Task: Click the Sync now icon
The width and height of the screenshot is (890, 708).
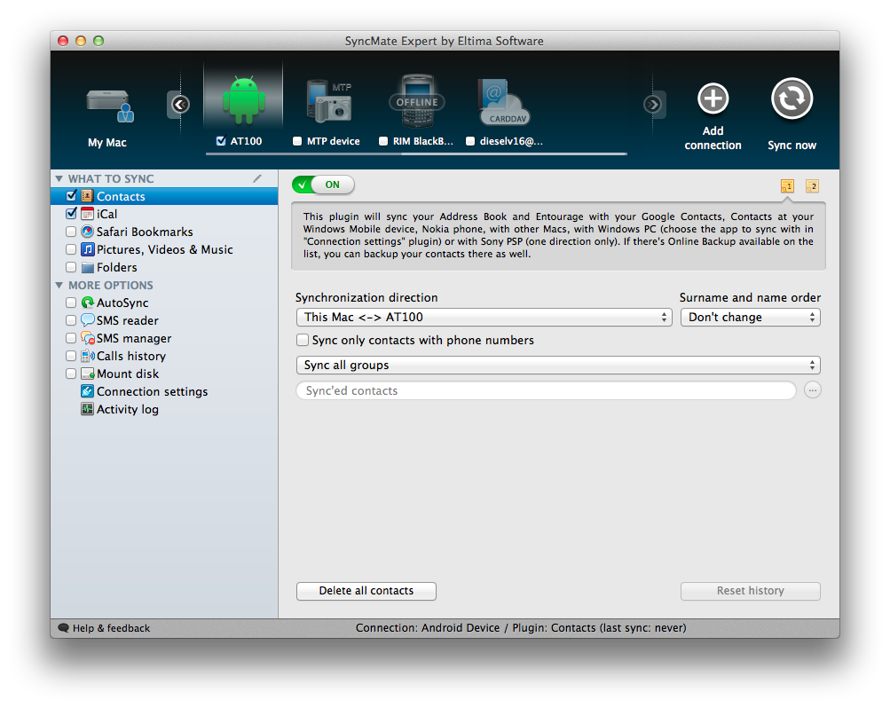Action: click(x=792, y=99)
